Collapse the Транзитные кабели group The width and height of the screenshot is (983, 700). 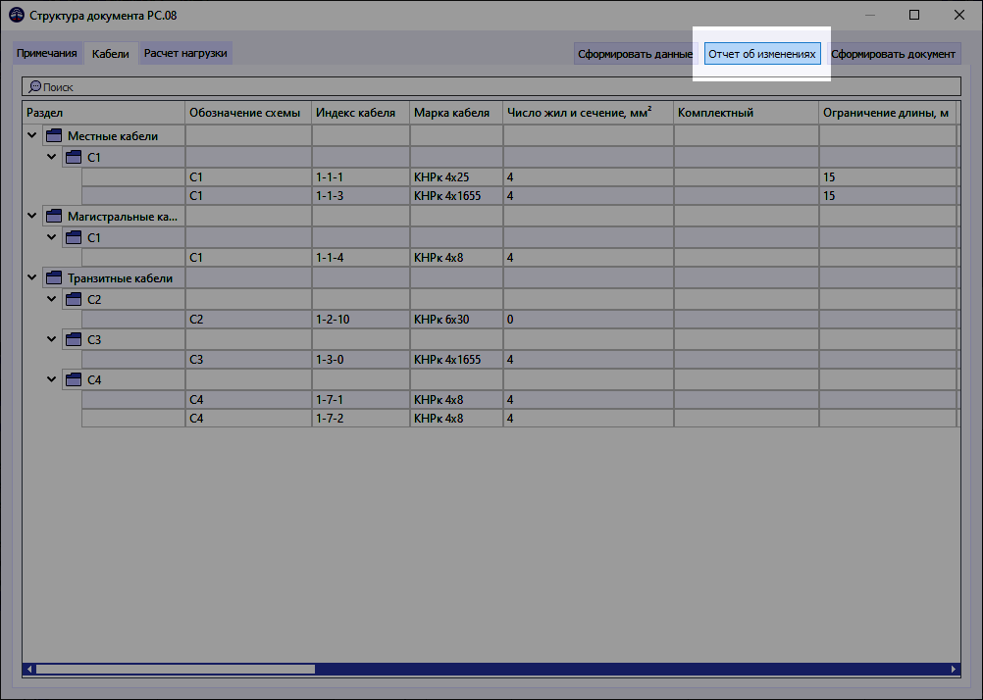(32, 277)
